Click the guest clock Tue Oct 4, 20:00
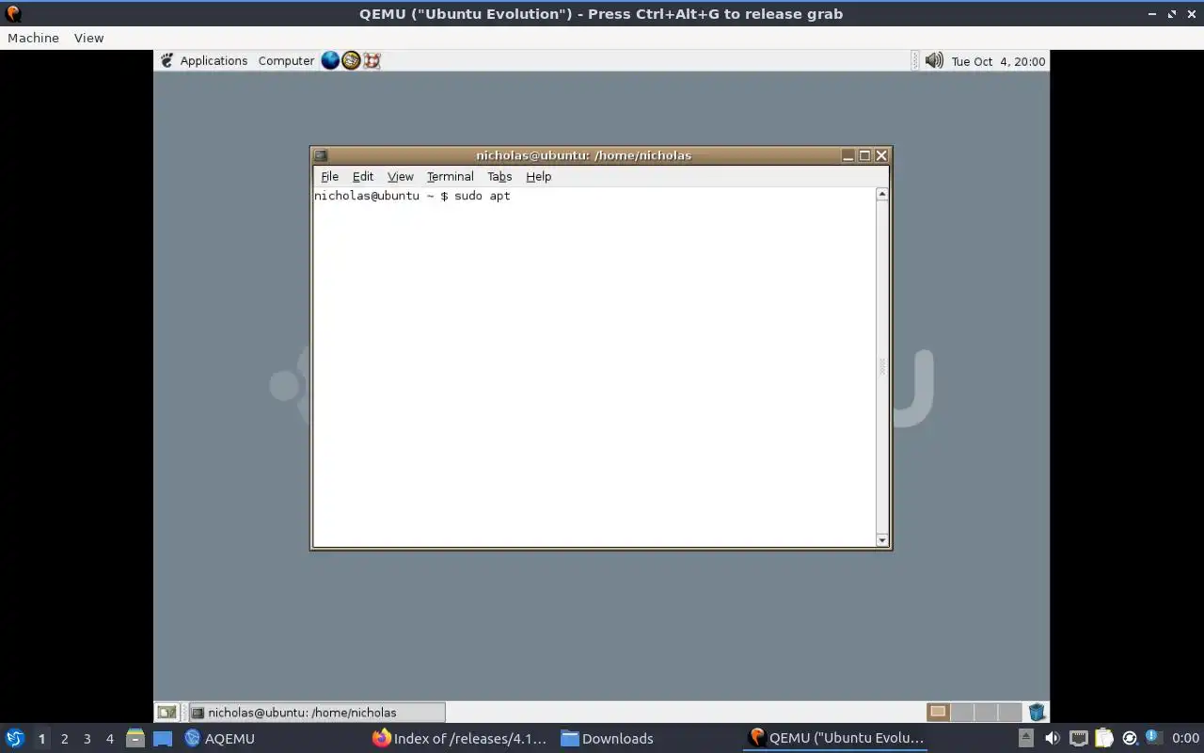Image resolution: width=1204 pixels, height=753 pixels. pyautogui.click(x=998, y=61)
